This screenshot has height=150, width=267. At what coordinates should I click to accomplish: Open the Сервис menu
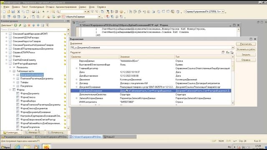click(x=83, y=7)
